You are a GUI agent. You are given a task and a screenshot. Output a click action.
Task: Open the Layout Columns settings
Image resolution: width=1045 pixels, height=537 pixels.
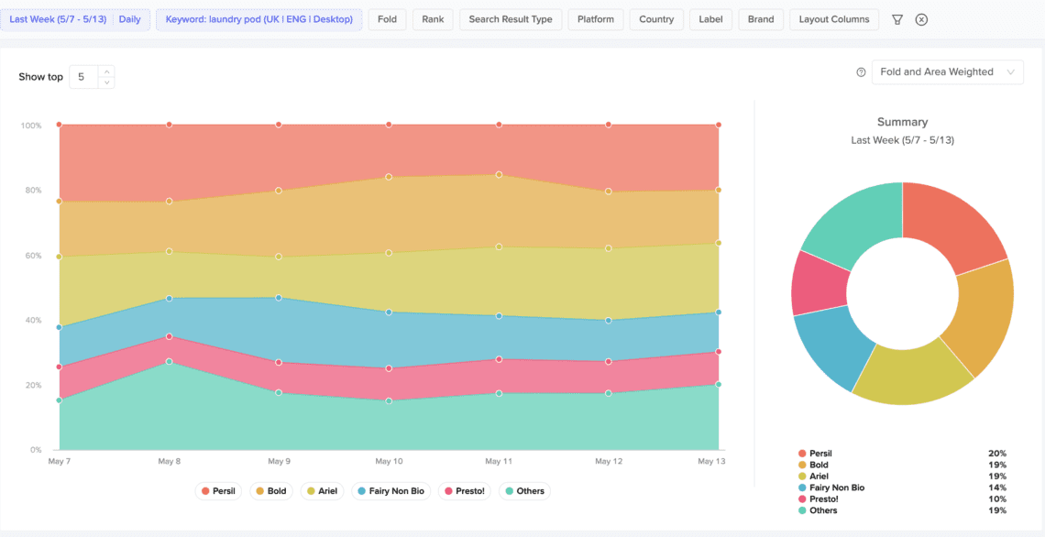(x=833, y=18)
